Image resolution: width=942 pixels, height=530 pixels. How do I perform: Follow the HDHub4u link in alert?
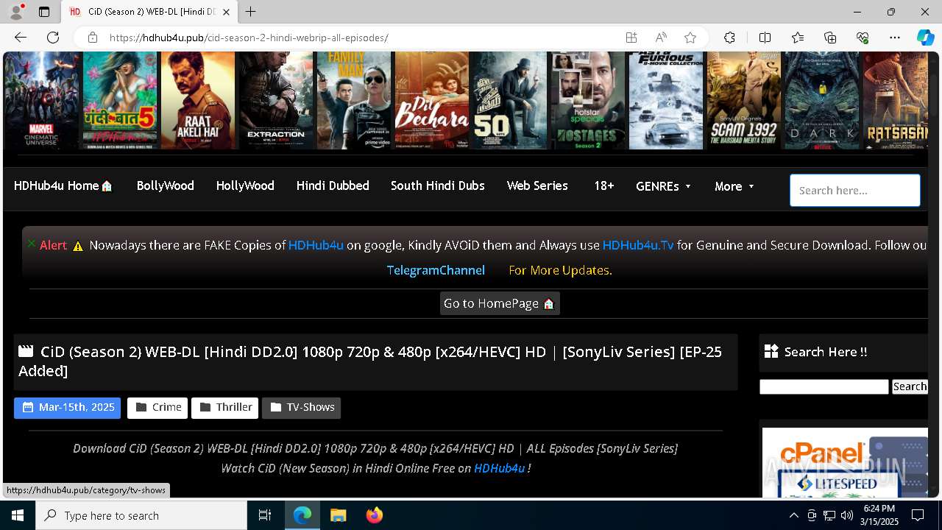pos(316,246)
